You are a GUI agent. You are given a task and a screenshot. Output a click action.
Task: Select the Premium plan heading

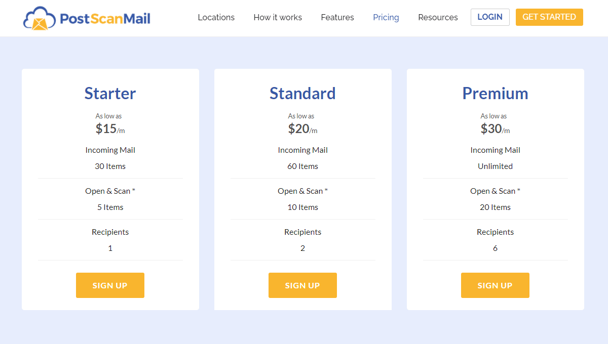pyautogui.click(x=495, y=94)
